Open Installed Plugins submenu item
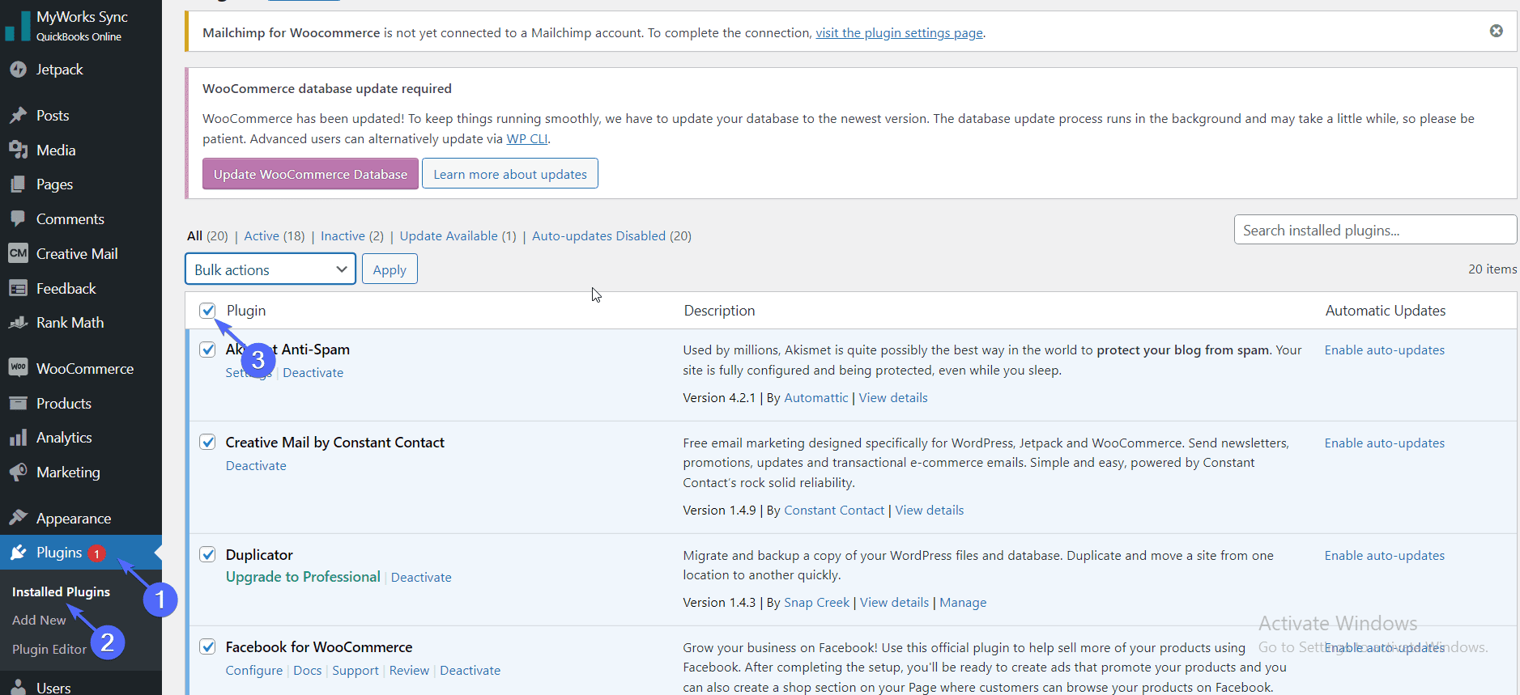 click(x=61, y=591)
